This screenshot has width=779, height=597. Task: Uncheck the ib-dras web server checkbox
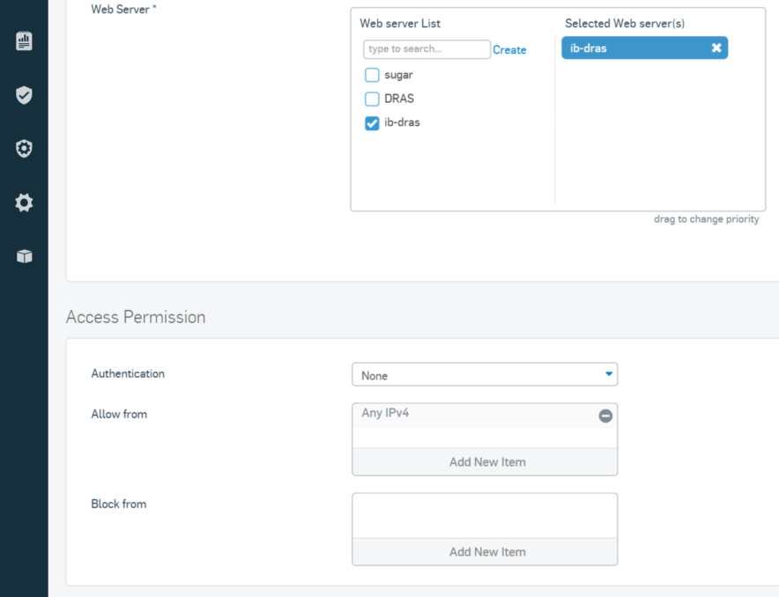[372, 123]
